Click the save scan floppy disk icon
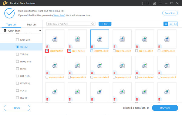Viewport: 182px width, 115px height. [x=154, y=3]
